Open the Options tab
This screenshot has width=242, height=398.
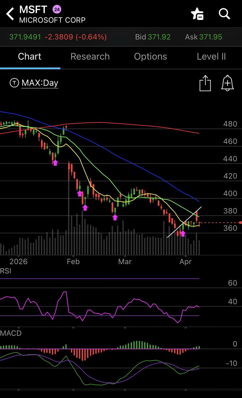pos(150,56)
